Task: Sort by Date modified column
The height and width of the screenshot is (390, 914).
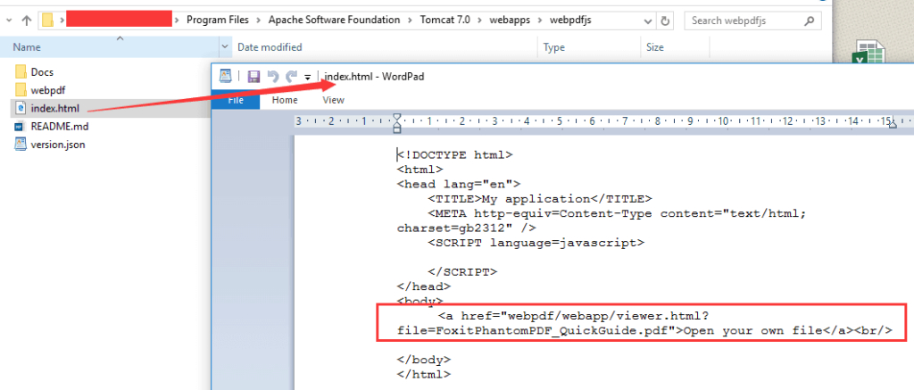Action: pos(270,47)
